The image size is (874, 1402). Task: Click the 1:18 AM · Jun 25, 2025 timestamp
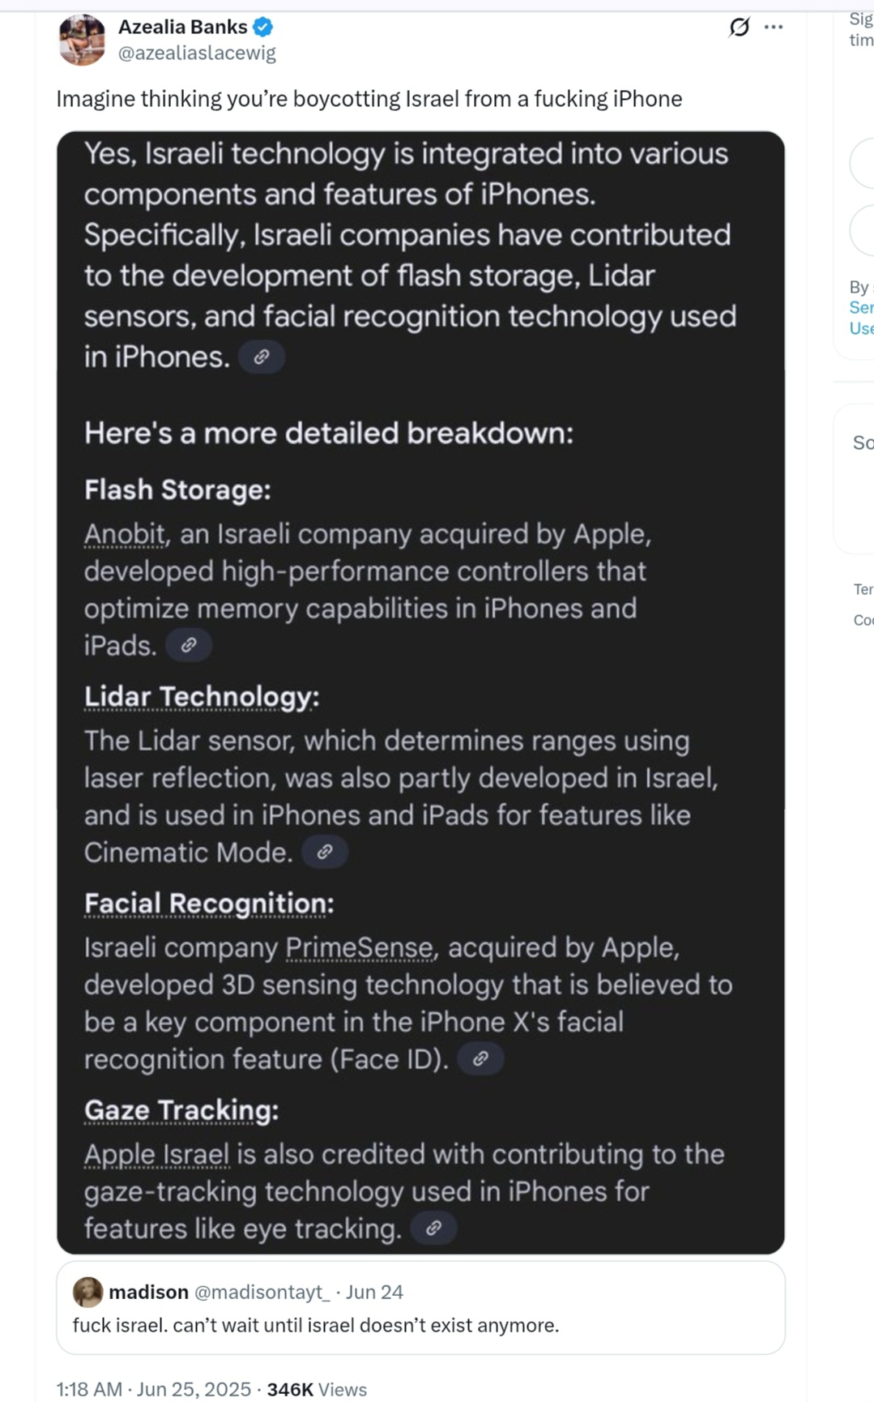pyautogui.click(x=153, y=1389)
